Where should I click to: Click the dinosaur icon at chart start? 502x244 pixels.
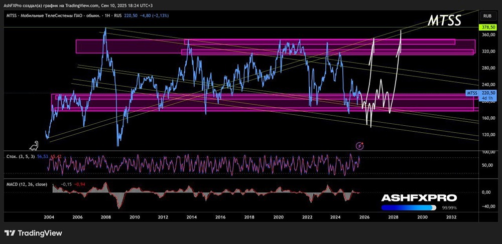point(34,146)
